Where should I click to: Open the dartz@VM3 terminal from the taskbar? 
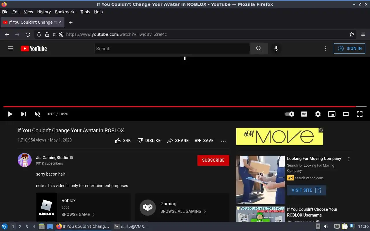coord(132,227)
